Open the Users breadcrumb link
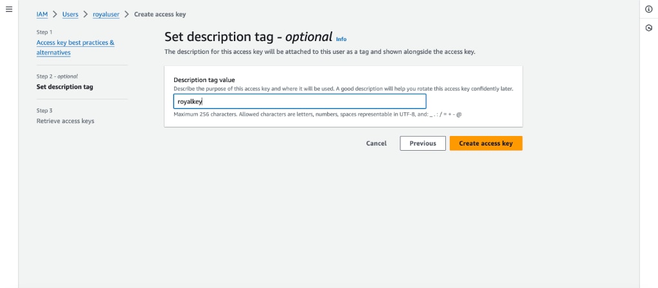The height and width of the screenshot is (288, 658). point(71,14)
